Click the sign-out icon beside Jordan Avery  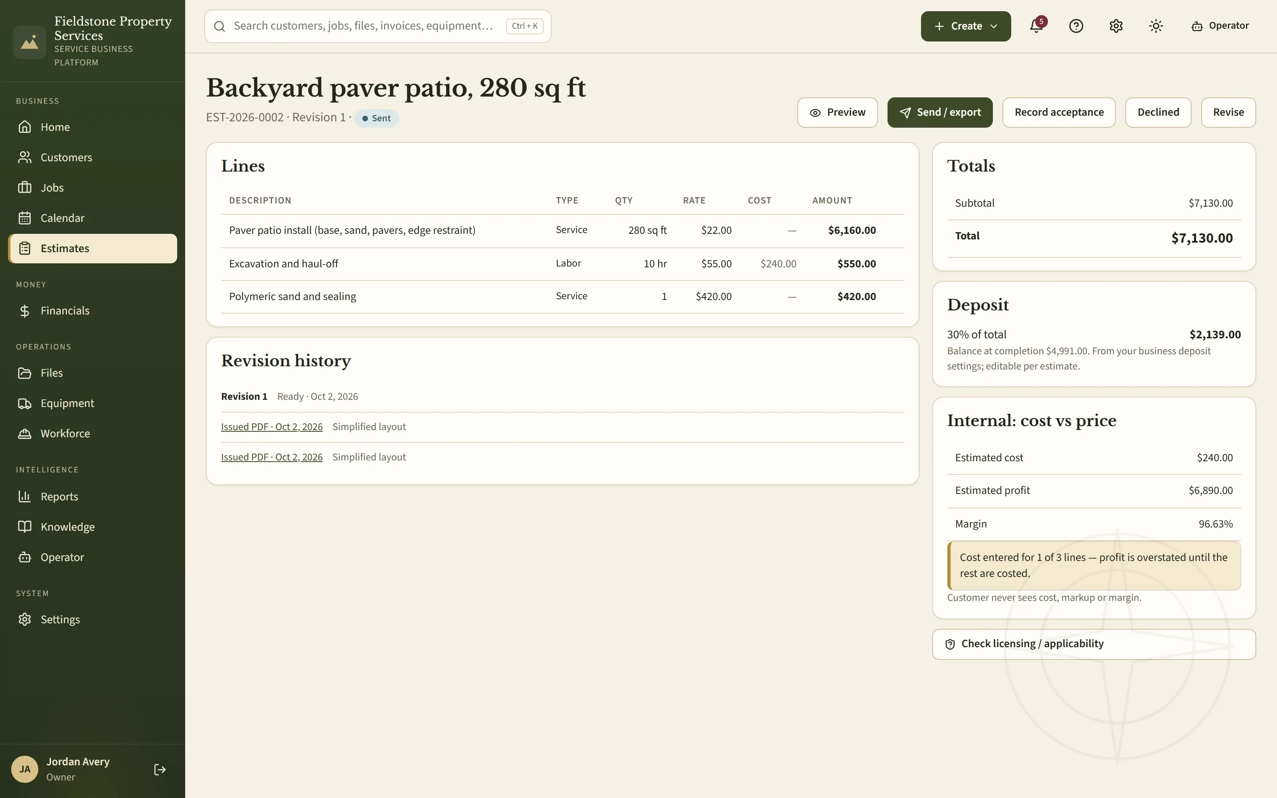click(160, 770)
